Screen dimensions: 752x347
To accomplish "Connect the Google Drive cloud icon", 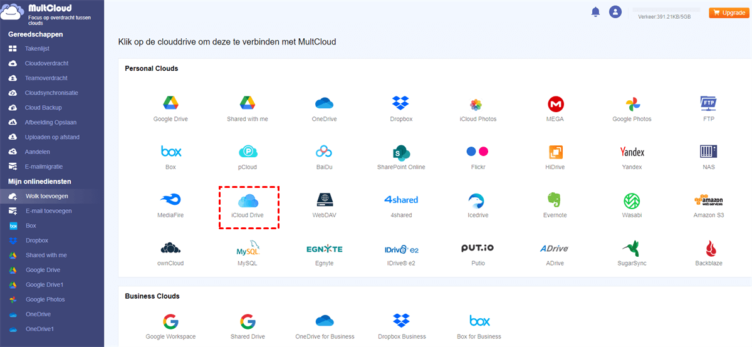I will 170,103.
